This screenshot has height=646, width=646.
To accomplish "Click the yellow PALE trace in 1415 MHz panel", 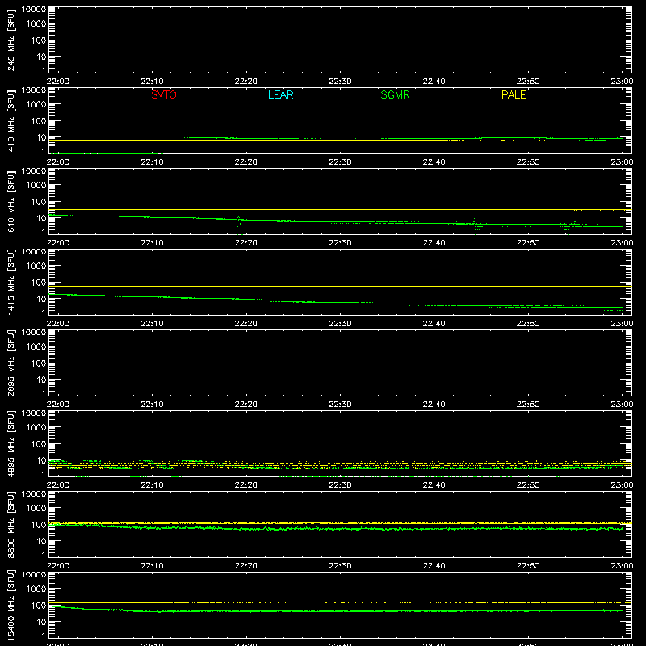I will [x=340, y=286].
